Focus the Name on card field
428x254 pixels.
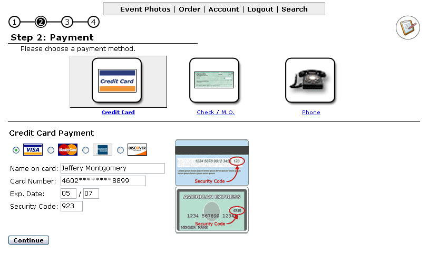[x=113, y=168]
